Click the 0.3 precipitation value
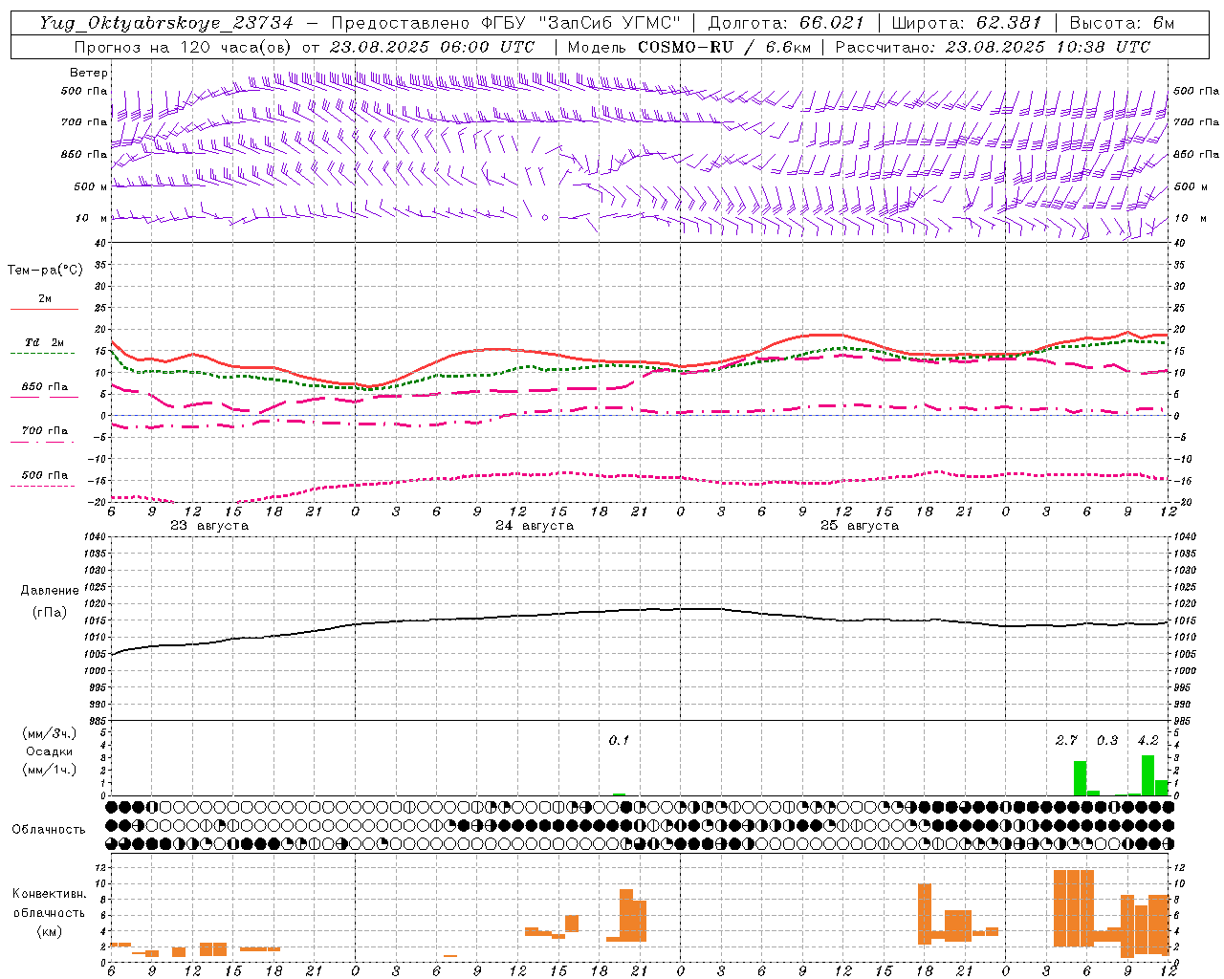The width and height of the screenshot is (1224, 979). click(x=1107, y=740)
